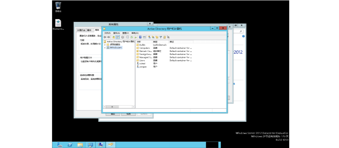Open Server Manager from the taskbar

click(x=59, y=145)
